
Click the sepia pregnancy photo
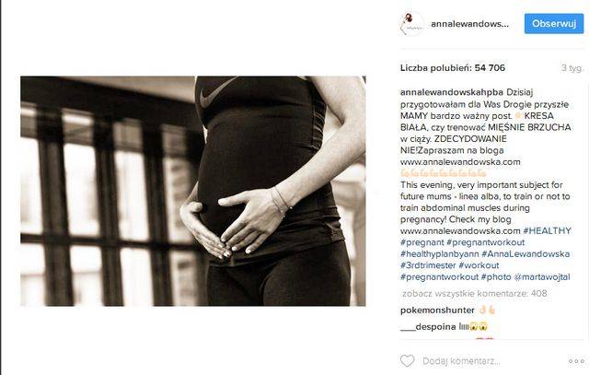point(193,191)
